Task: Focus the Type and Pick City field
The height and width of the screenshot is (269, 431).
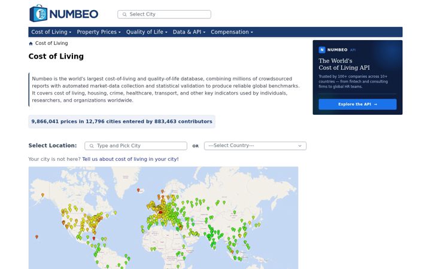Action: (136, 146)
